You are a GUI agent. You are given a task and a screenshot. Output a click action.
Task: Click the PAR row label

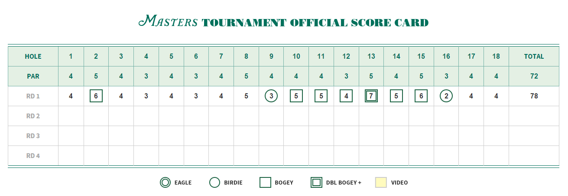33,76
